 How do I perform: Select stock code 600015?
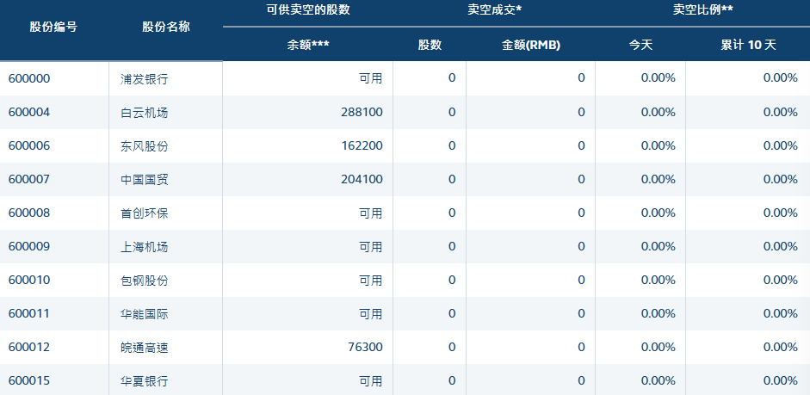(29, 380)
